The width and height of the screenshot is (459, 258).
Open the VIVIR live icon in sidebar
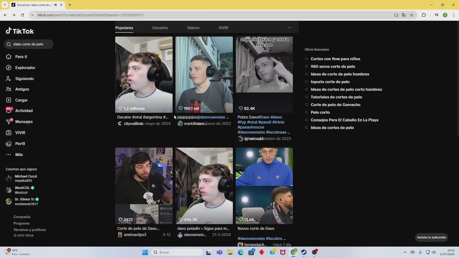[9, 133]
